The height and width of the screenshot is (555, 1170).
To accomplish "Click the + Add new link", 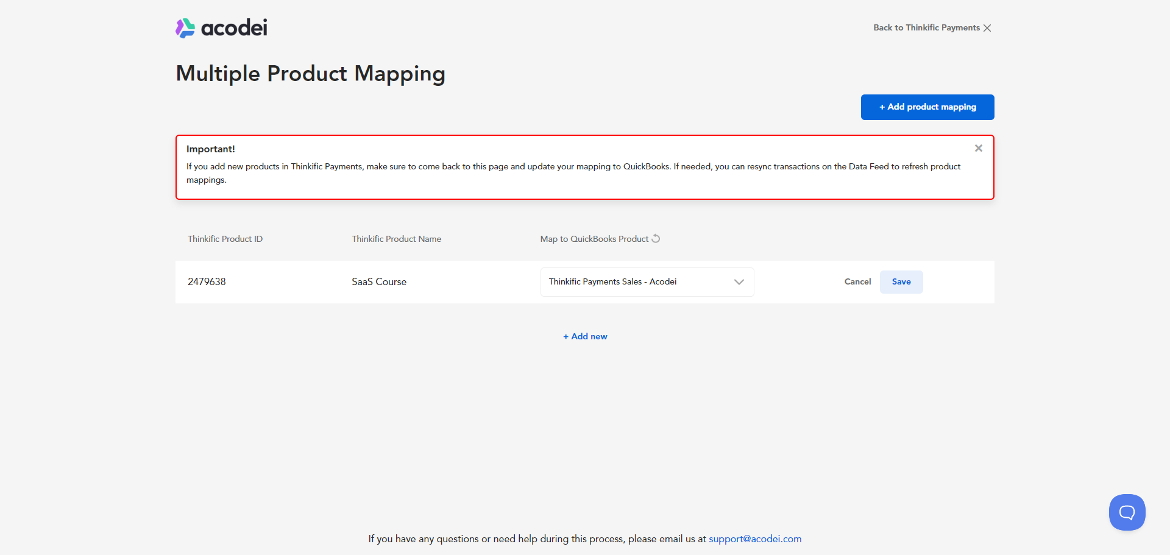I will 585,336.
